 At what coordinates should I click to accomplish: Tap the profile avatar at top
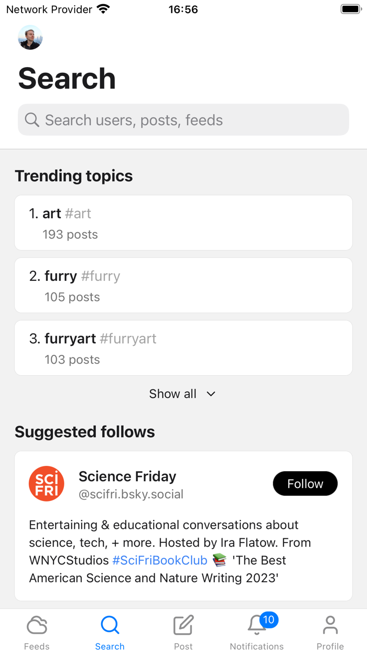30,38
